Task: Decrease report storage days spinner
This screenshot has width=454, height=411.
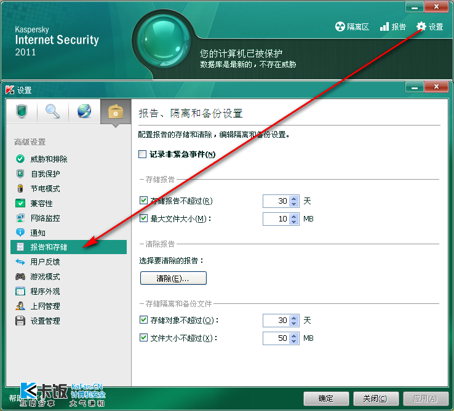Action: 294,204
